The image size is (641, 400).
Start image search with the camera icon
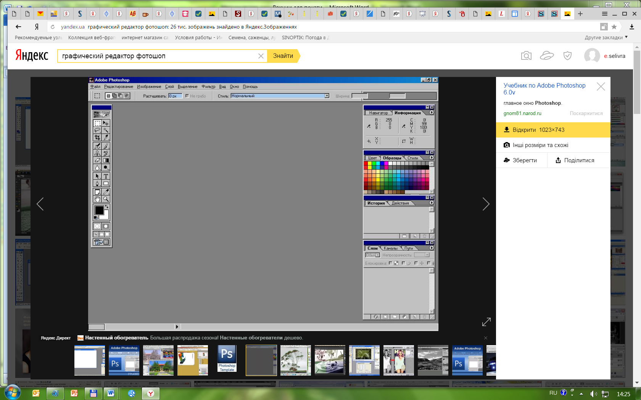coord(526,56)
